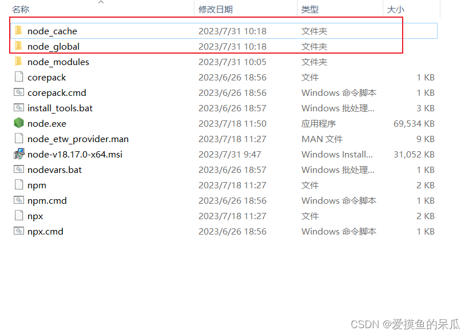469x335 pixels.
Task: Select the nodevars.bat script icon
Action: [x=19, y=169]
